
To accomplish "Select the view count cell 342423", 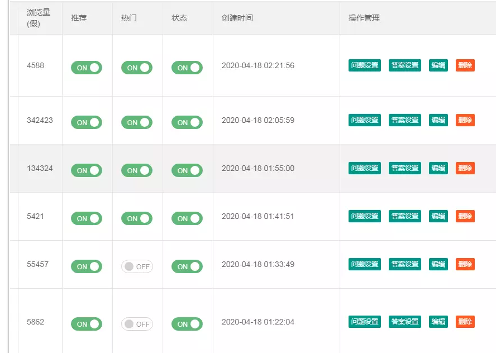I will [40, 120].
